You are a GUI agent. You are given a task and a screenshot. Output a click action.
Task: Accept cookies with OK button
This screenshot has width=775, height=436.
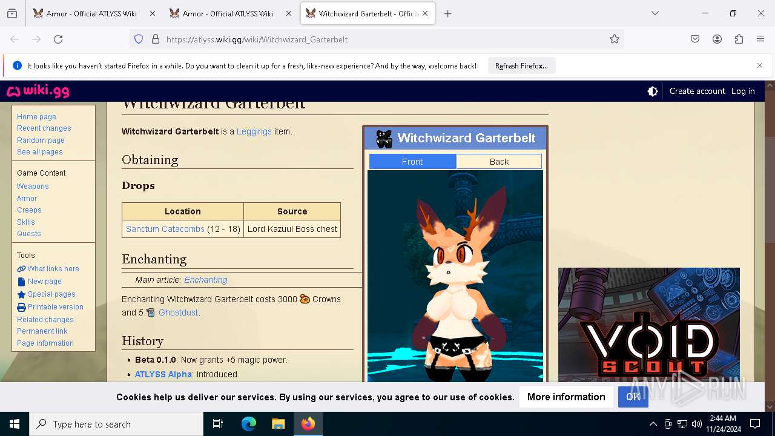point(633,397)
